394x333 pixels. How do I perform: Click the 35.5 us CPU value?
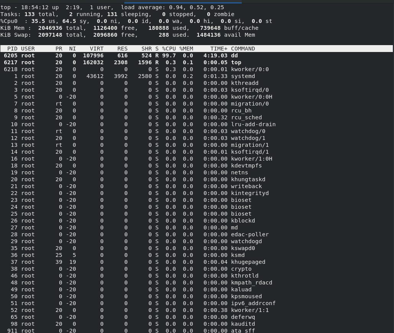(38, 21)
